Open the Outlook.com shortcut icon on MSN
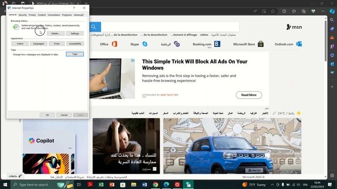 [x=299, y=44]
